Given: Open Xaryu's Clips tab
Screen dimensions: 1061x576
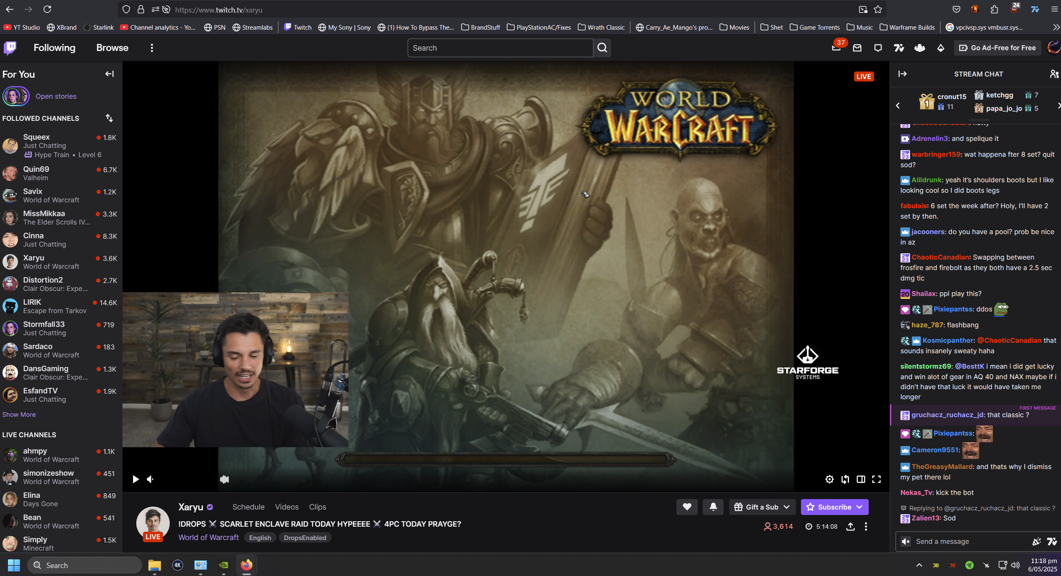Looking at the screenshot, I should pos(317,507).
